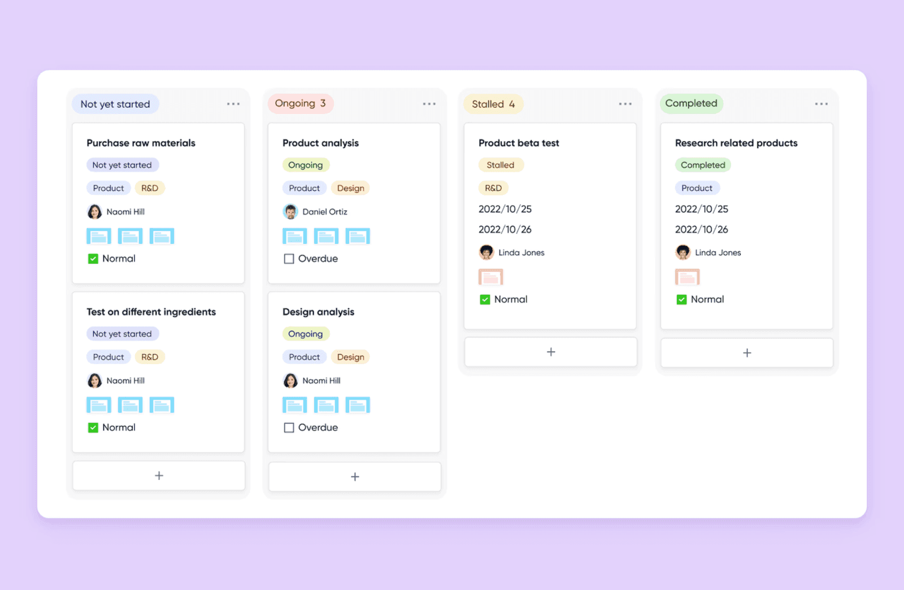Select the green Completed status tag on Research related products
The width and height of the screenshot is (904, 590).
(x=702, y=164)
